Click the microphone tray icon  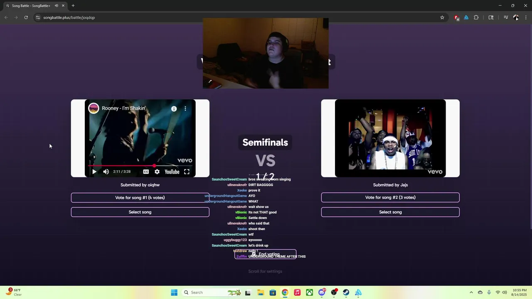coord(489,292)
